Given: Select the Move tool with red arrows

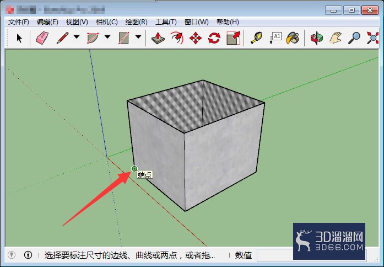Looking at the screenshot, I should [x=196, y=38].
